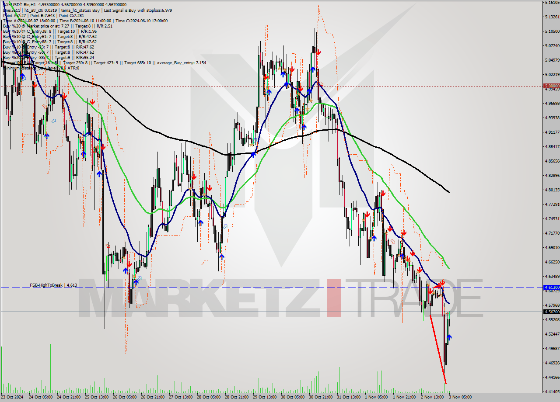The width and height of the screenshot is (560, 402).
Task: Select the 'Last Signal is:Buy with stoploss:6.979' text
Action: [137, 10]
